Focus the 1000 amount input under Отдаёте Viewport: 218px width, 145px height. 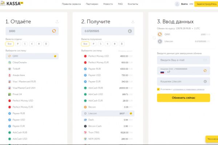point(32,31)
